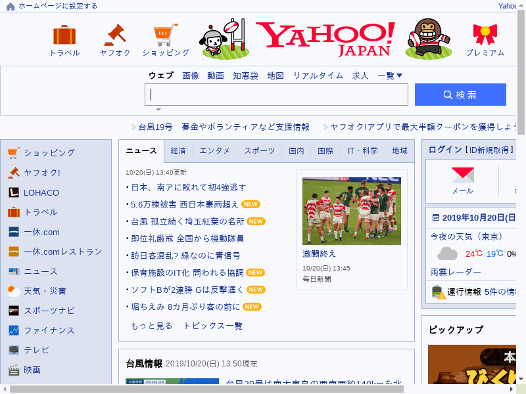This screenshot has height=394, width=526.
Task: Select the 求人 search tab
Action: coord(360,76)
